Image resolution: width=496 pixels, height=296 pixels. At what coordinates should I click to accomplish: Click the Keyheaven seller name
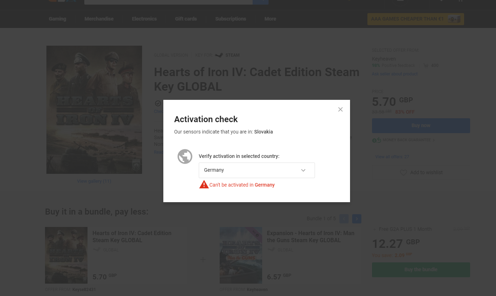click(x=384, y=59)
